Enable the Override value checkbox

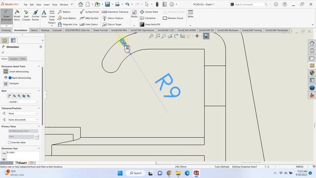tap(9, 142)
